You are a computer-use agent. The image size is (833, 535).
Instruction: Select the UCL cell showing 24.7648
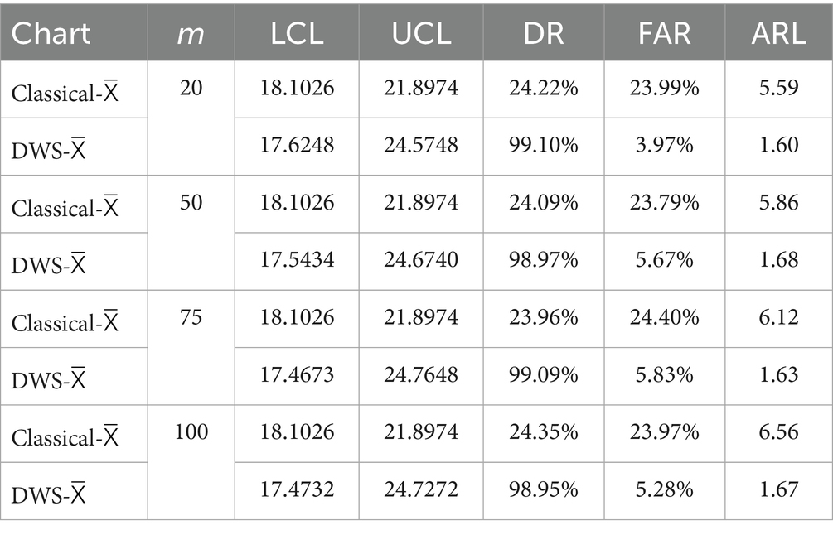coord(420,375)
